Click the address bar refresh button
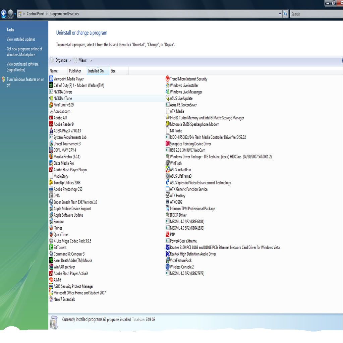 point(285,14)
